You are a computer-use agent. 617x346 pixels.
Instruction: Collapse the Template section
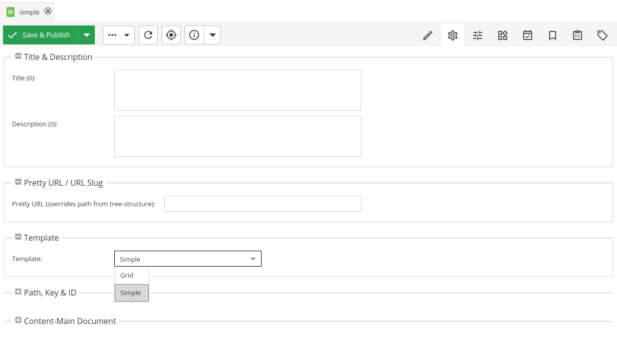pos(18,237)
